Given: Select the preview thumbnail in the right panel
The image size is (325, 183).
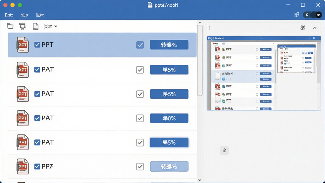Looking at the screenshot, I should (264, 73).
